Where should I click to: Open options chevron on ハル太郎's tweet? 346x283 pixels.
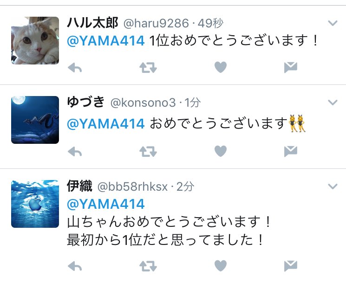point(333,23)
